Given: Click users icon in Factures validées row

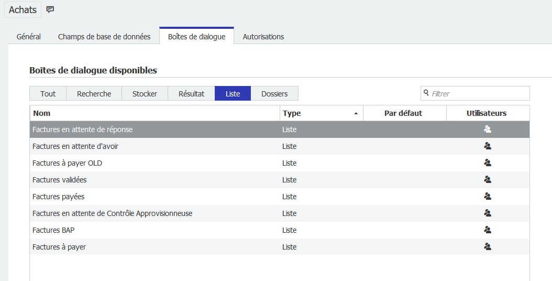Looking at the screenshot, I should coord(488,180).
